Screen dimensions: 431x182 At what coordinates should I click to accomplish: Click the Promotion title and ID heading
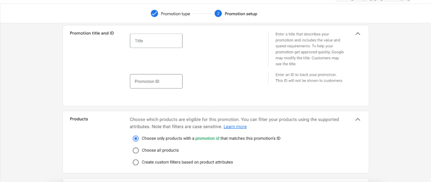click(92, 33)
